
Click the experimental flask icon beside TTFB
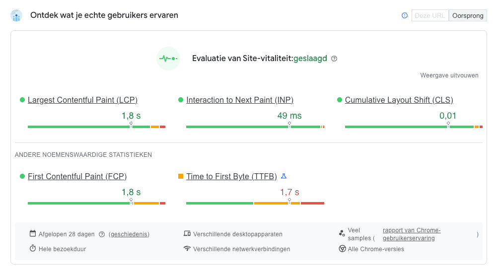pos(284,176)
